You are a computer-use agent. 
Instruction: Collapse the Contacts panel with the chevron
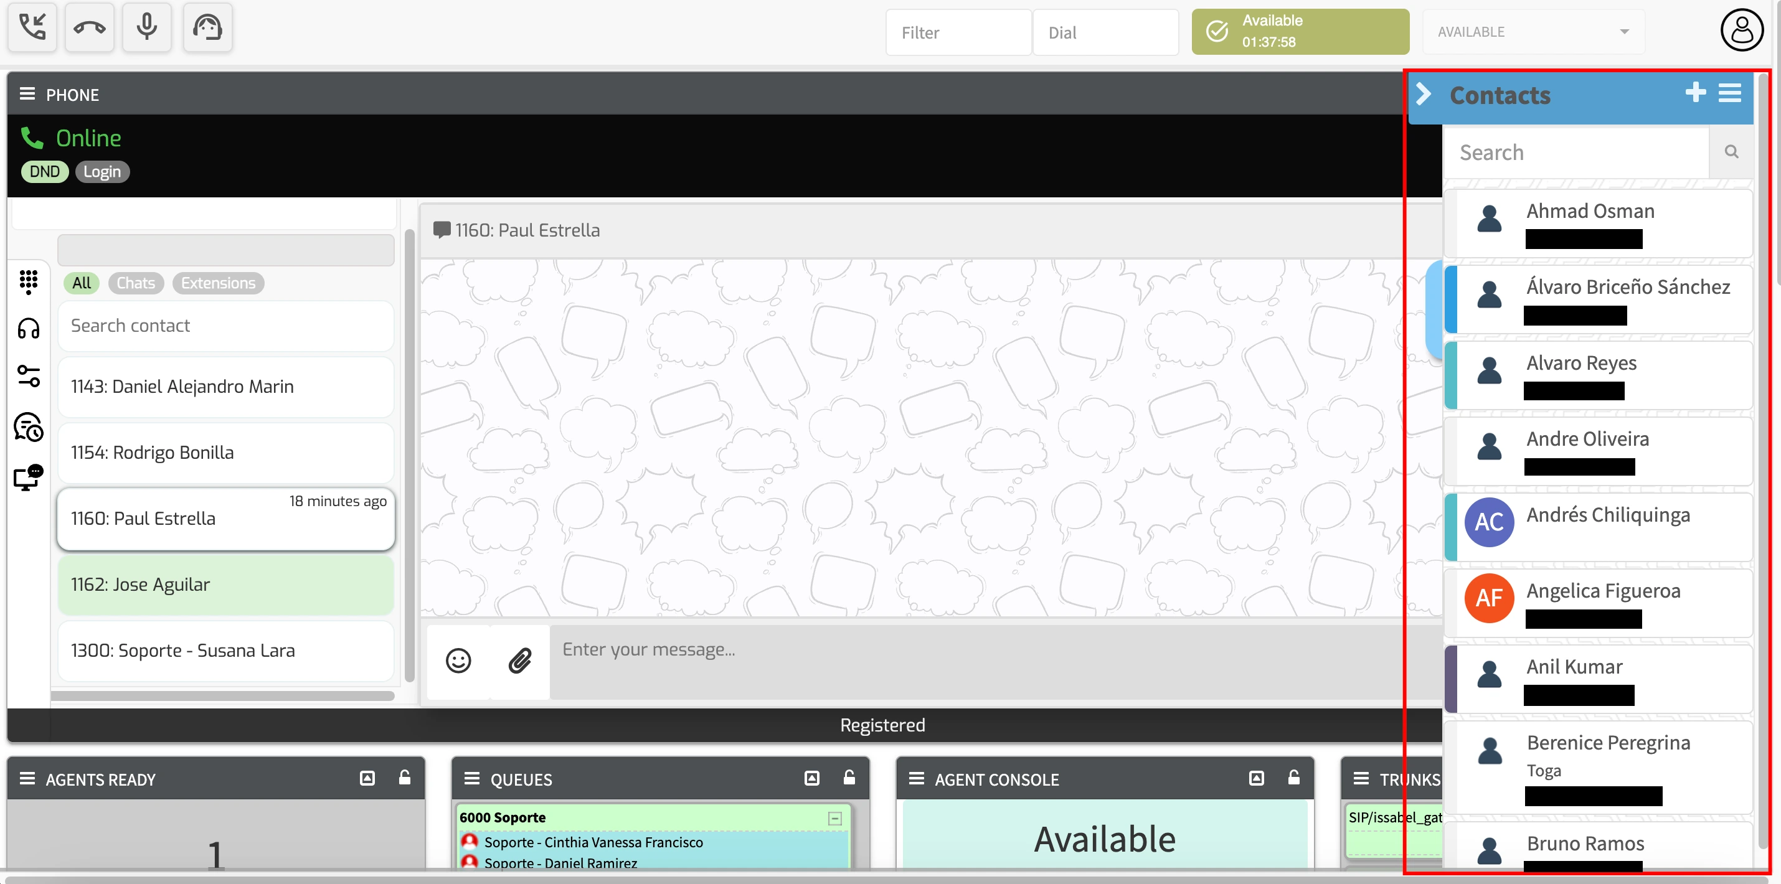(x=1423, y=93)
